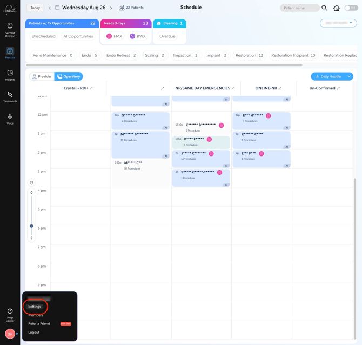Select Logout in the user menu
The width and height of the screenshot is (362, 345).
coord(33,333)
